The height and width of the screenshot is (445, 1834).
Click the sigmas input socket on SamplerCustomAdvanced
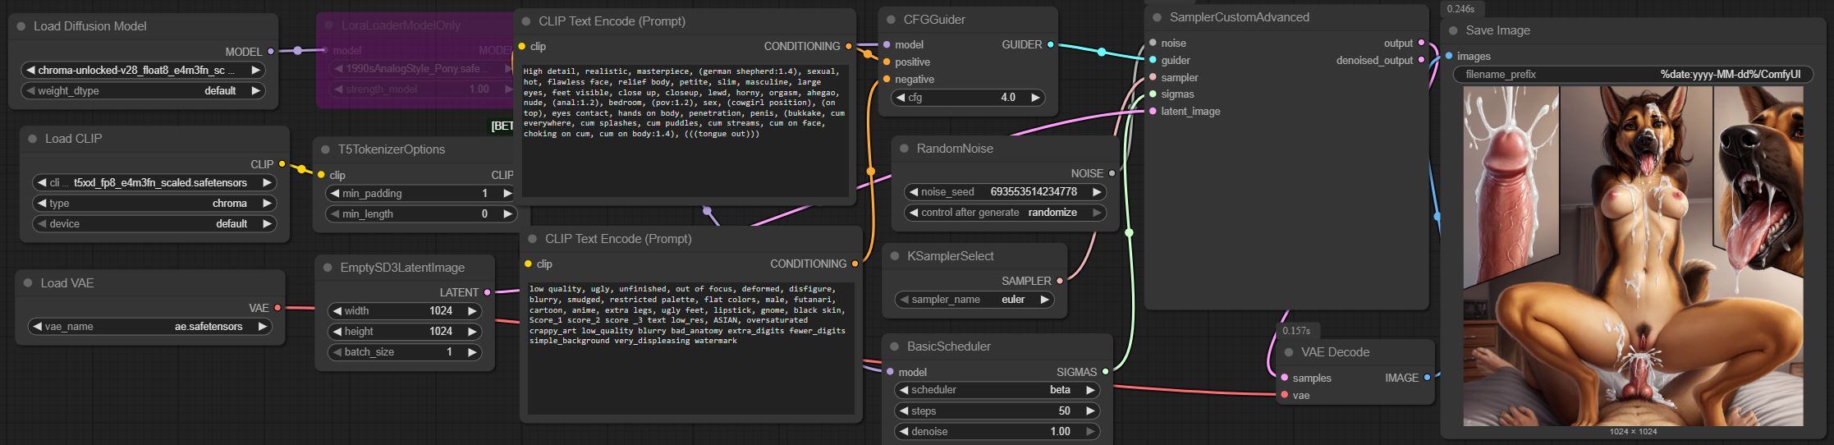point(1153,94)
